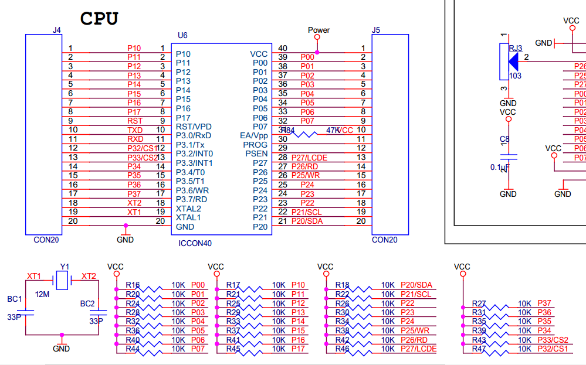Select the J5 connector designator
This screenshot has height=365, width=586.
coord(376,30)
